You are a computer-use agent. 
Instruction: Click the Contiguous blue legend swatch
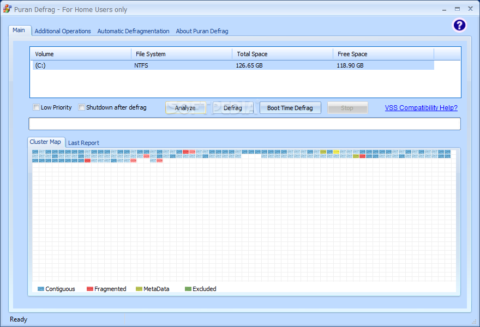coord(41,289)
